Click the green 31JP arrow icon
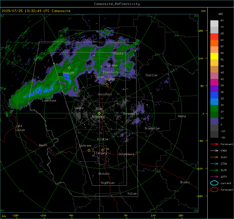 point(214,170)
